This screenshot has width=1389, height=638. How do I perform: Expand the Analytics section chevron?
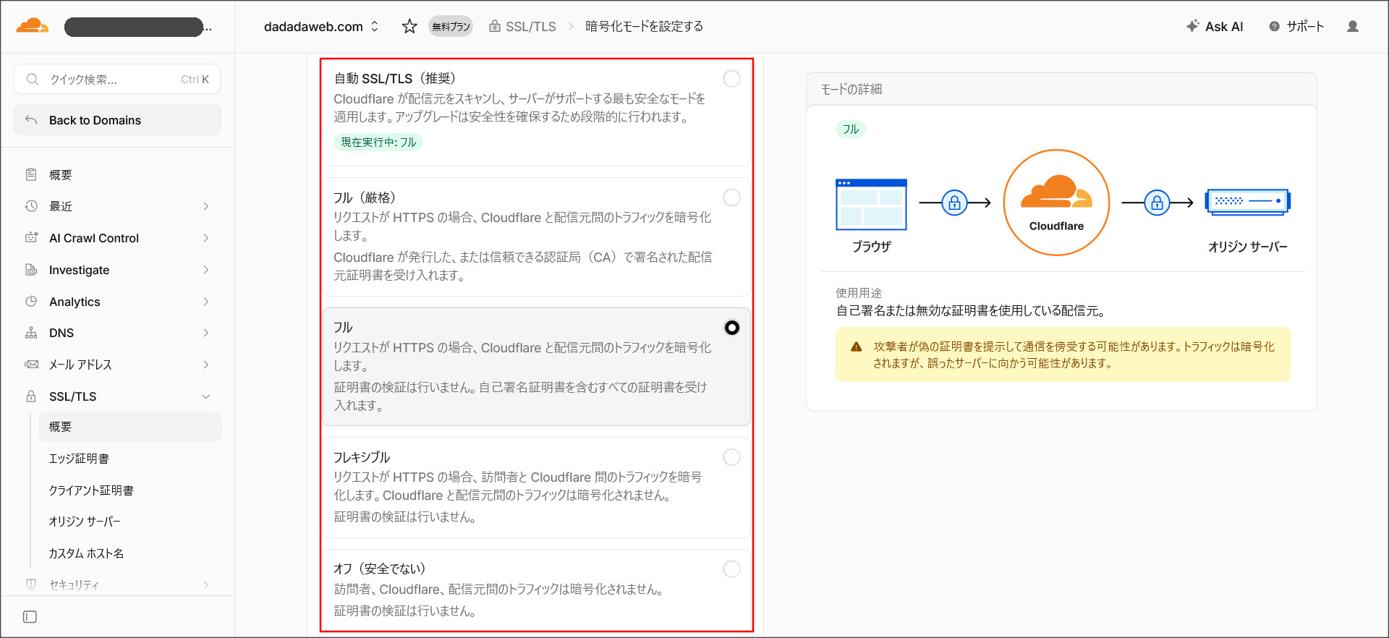[x=206, y=302]
